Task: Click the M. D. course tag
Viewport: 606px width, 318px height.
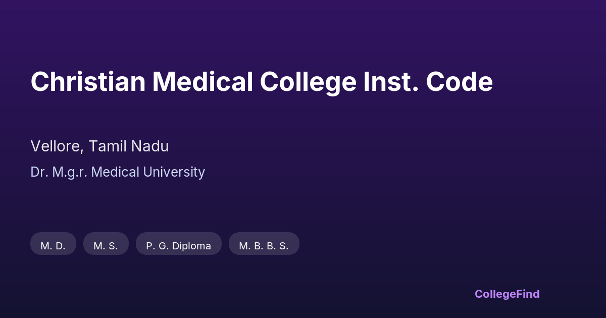Action: (x=53, y=246)
